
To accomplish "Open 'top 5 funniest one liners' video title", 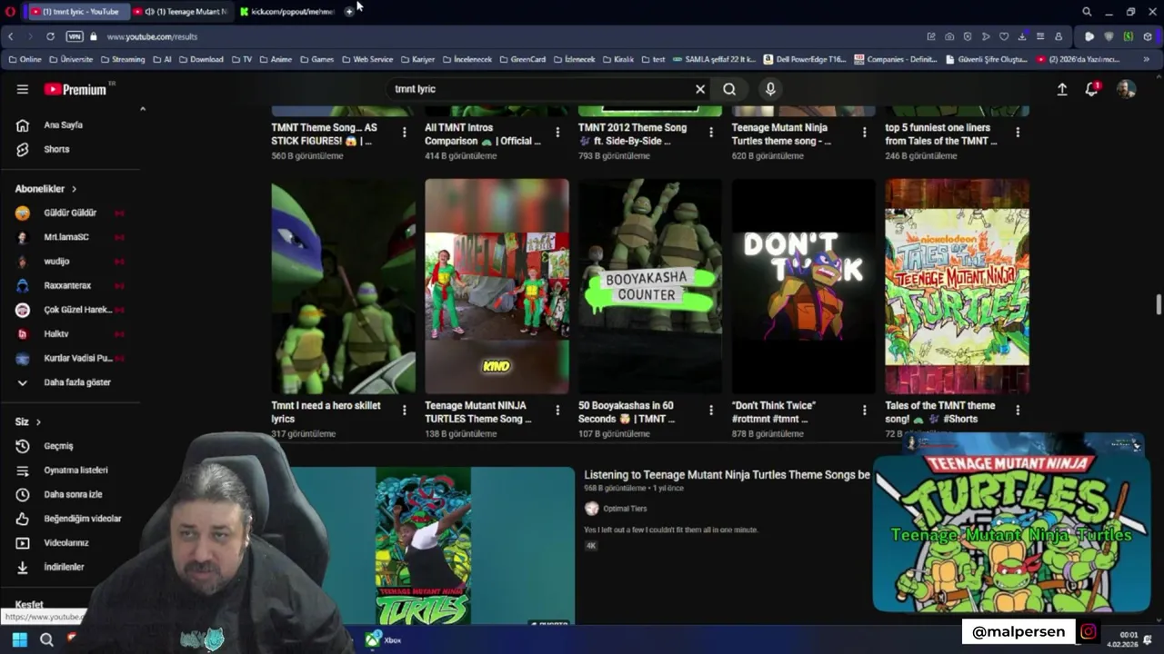I will [x=941, y=134].
